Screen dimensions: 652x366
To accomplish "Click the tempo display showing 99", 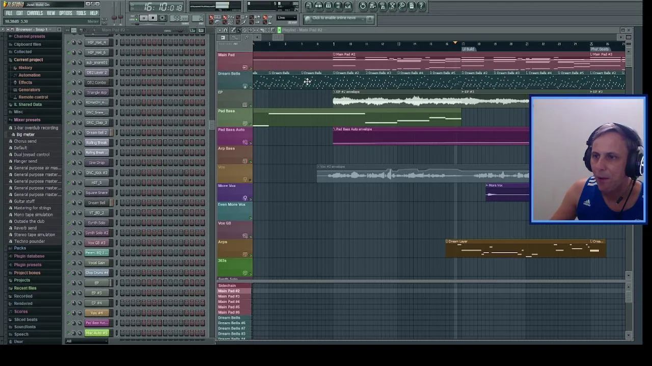I will click(179, 18).
